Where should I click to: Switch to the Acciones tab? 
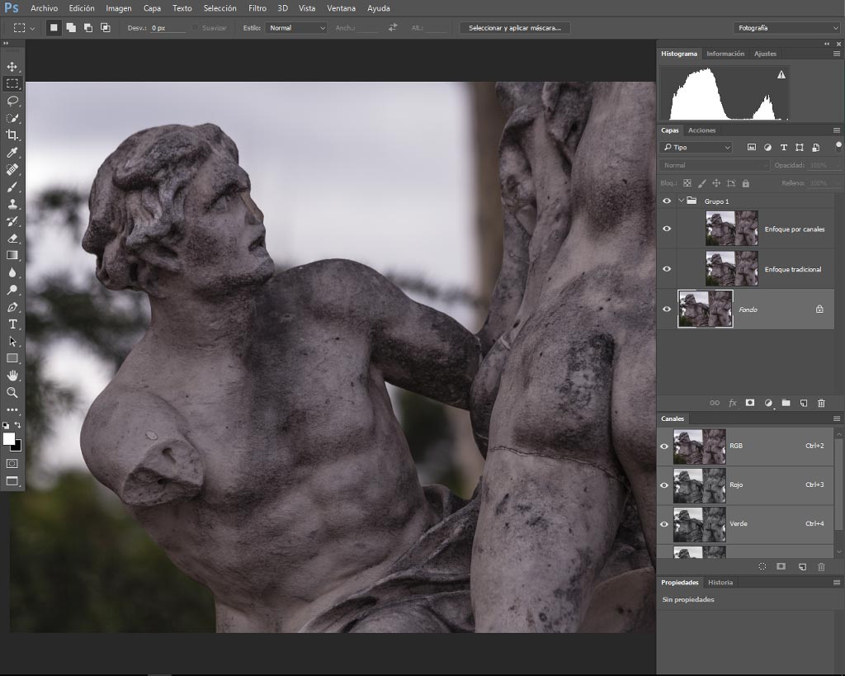(x=701, y=130)
